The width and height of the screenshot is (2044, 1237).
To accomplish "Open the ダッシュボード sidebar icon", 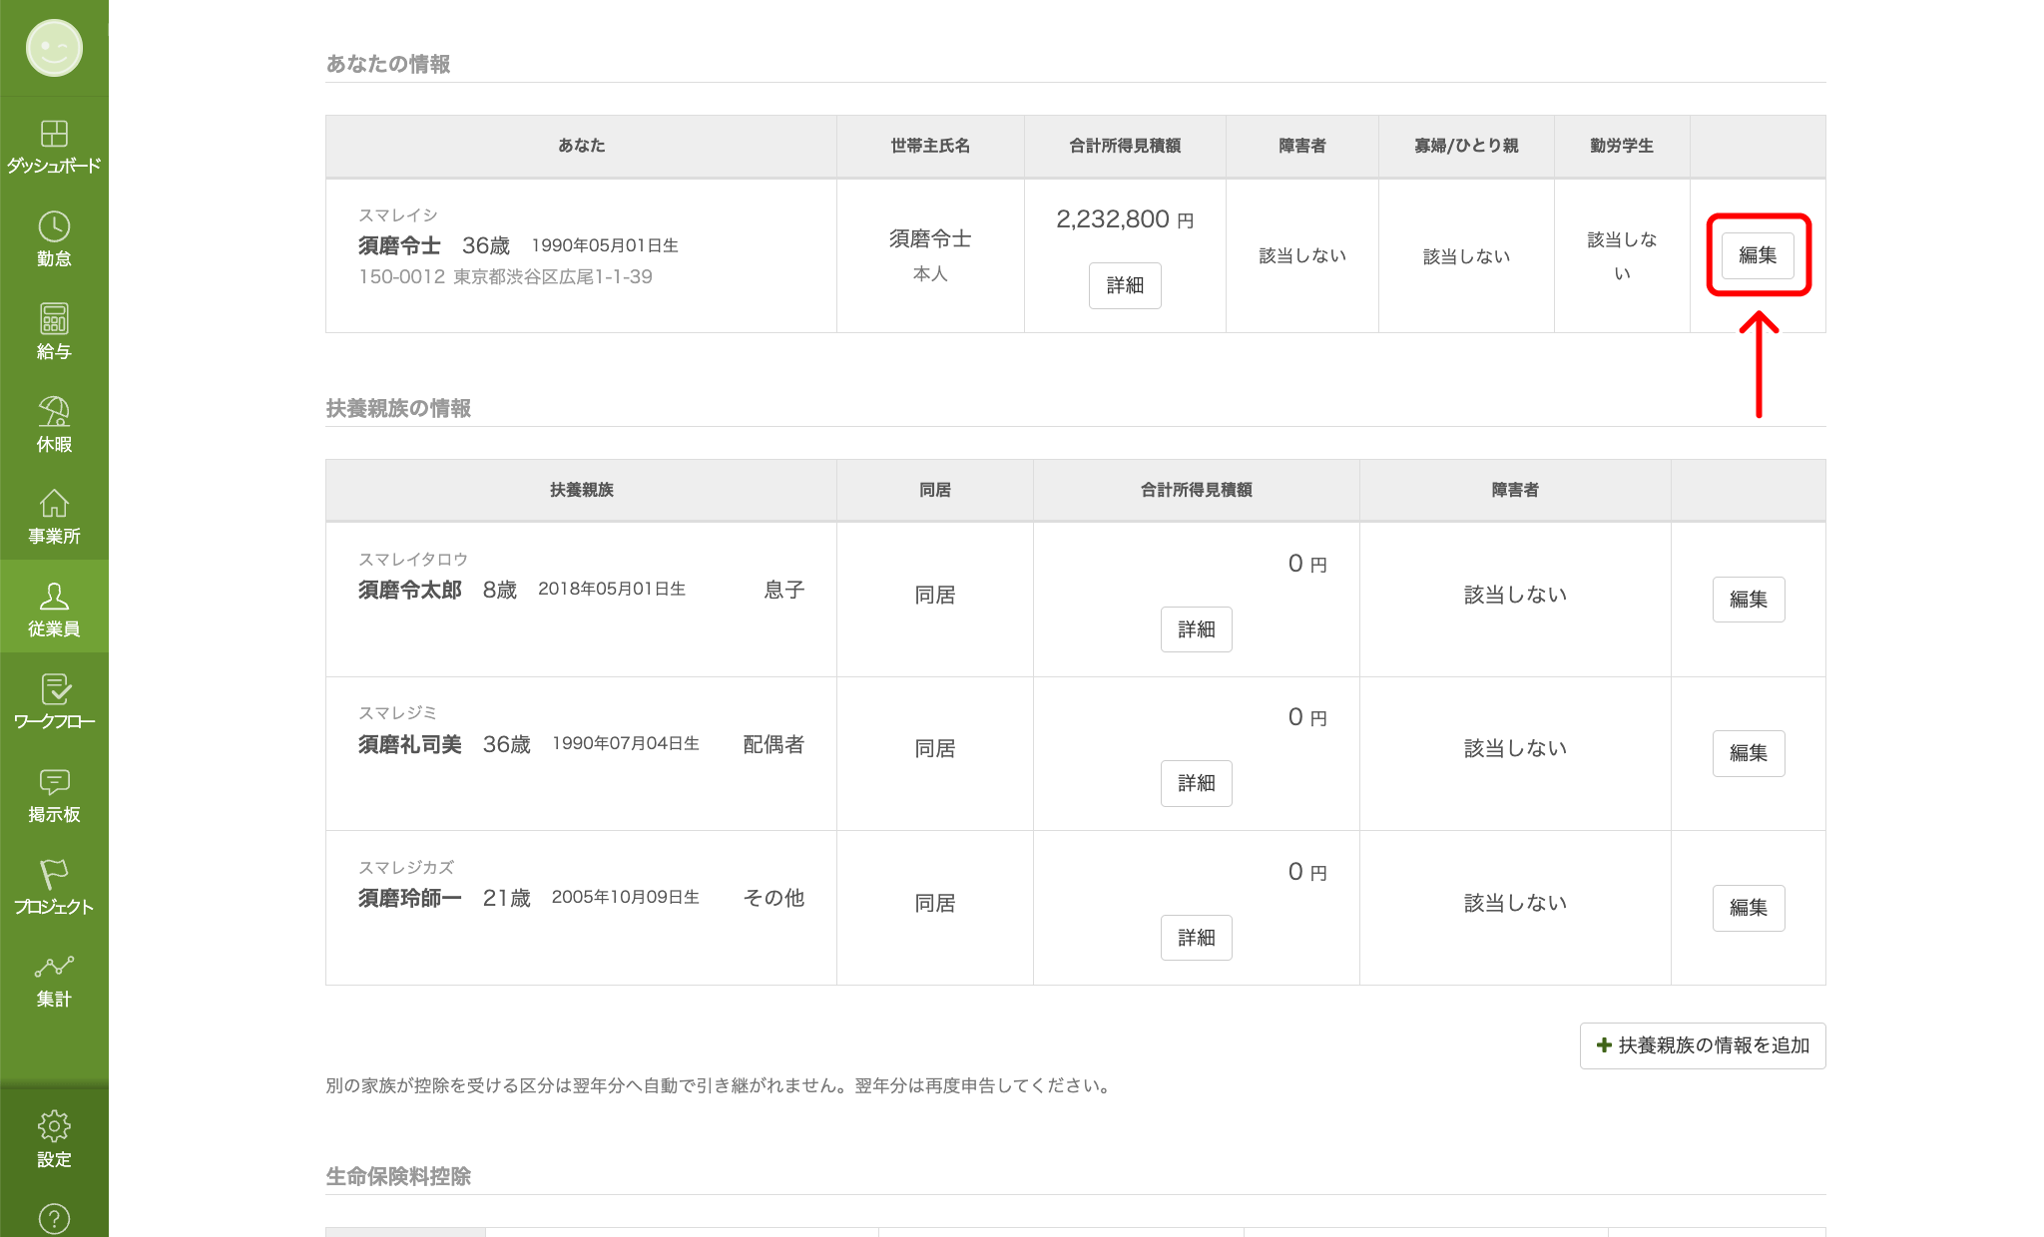I will pyautogui.click(x=54, y=133).
